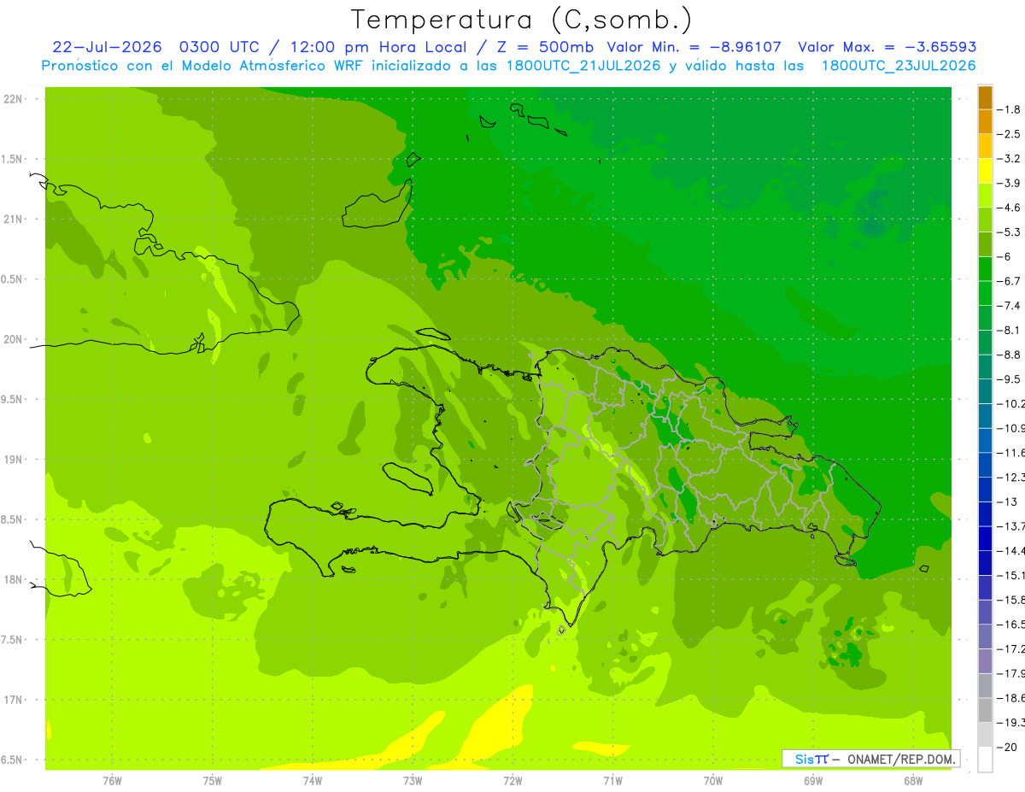Click the "22N" latitude label

12,99
